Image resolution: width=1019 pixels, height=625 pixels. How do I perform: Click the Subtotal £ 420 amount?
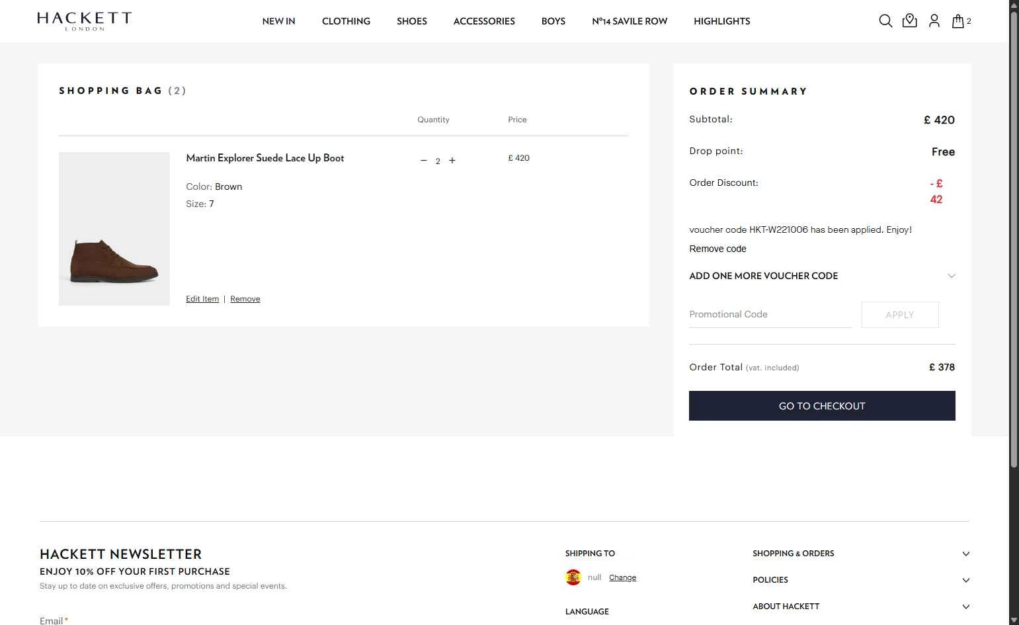point(939,120)
